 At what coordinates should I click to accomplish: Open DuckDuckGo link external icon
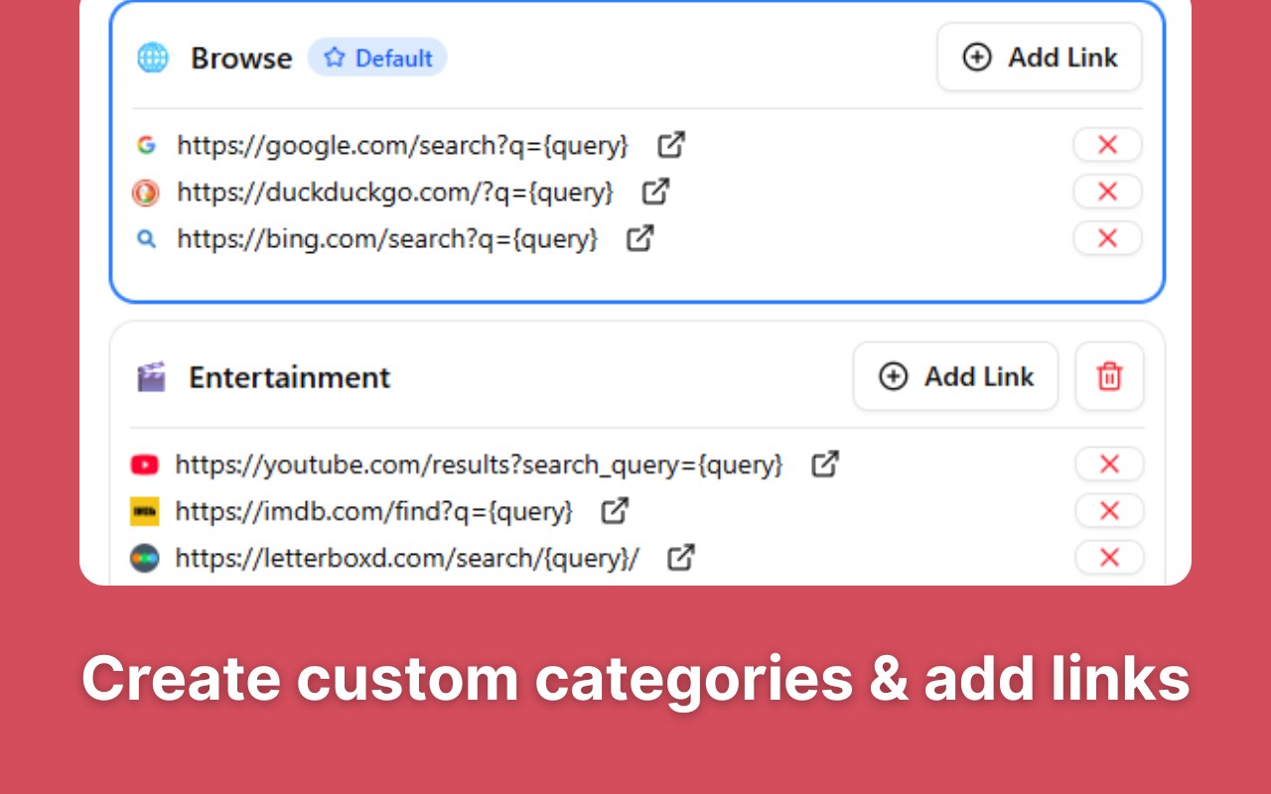tap(655, 192)
